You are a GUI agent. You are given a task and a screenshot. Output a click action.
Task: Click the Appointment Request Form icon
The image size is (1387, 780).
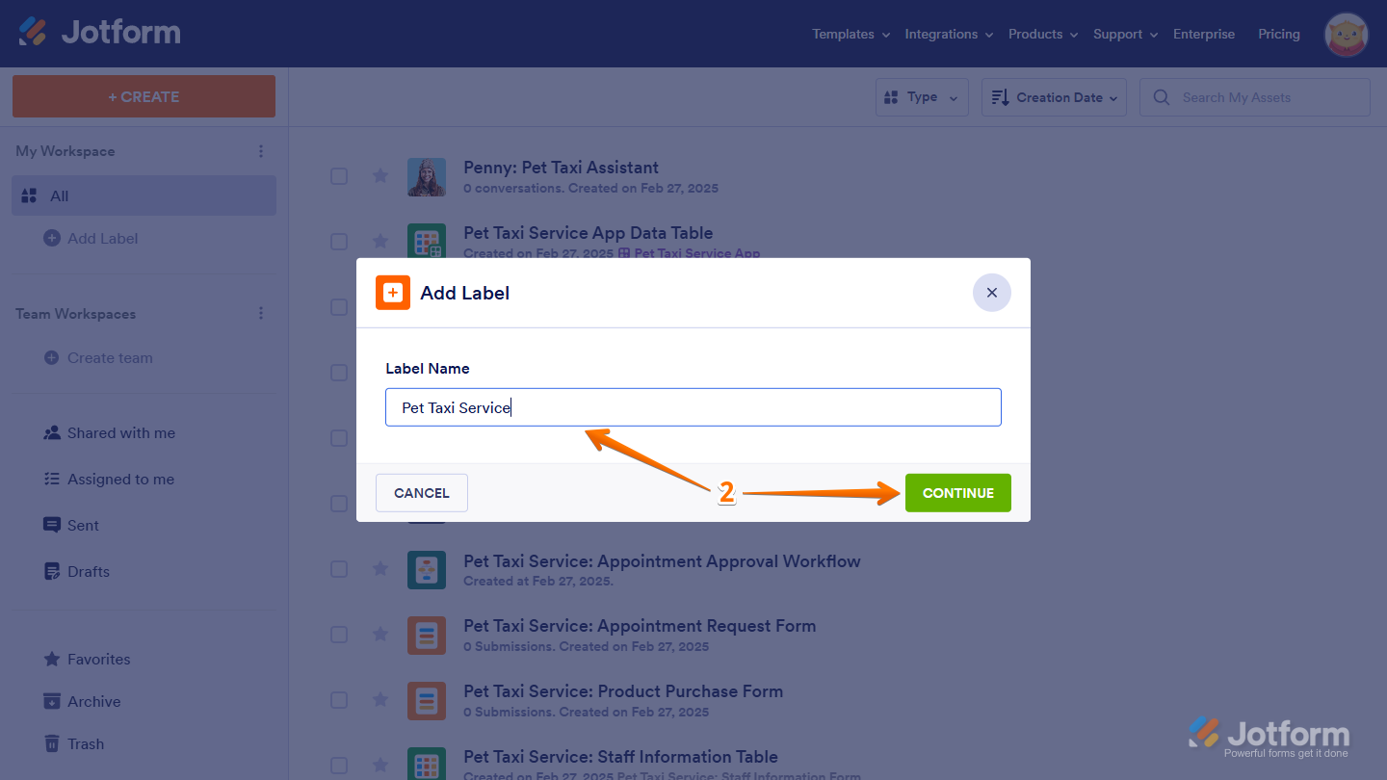pyautogui.click(x=426, y=636)
